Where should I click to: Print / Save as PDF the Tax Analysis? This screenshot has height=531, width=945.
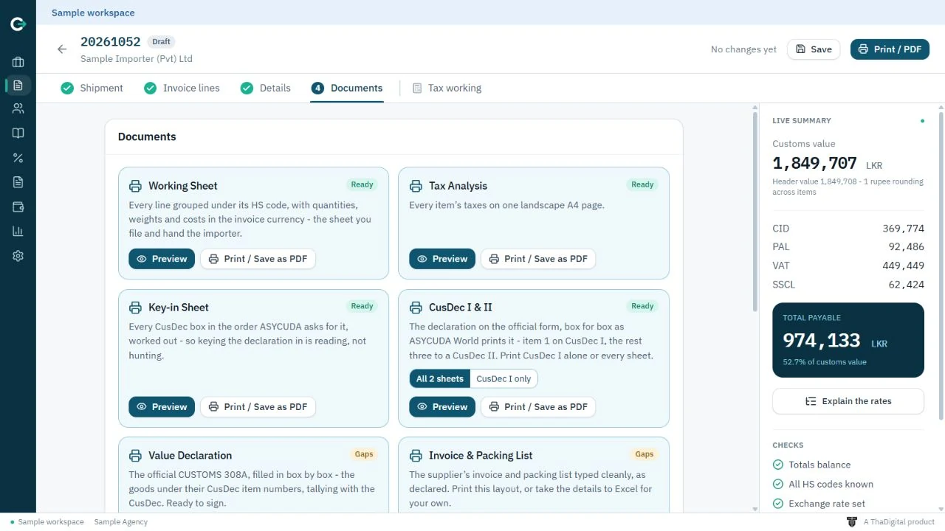pos(538,259)
